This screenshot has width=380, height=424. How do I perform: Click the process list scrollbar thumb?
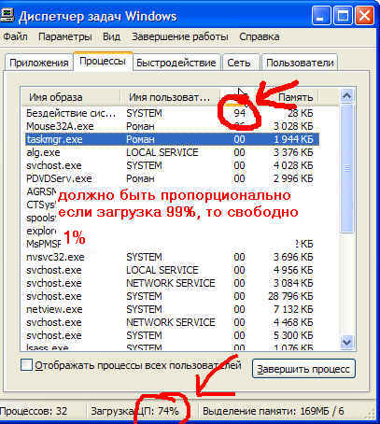(x=346, y=168)
